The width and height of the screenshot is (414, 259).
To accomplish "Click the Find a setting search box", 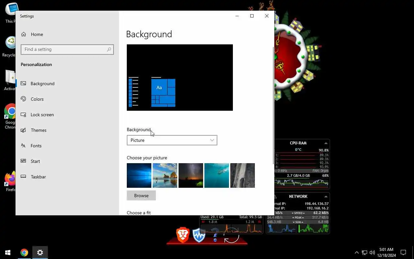I will click(x=67, y=50).
